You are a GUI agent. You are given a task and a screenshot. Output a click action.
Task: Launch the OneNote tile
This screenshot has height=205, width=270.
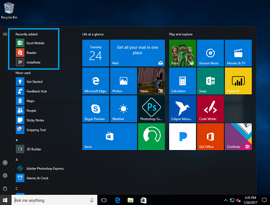[x=238, y=137]
